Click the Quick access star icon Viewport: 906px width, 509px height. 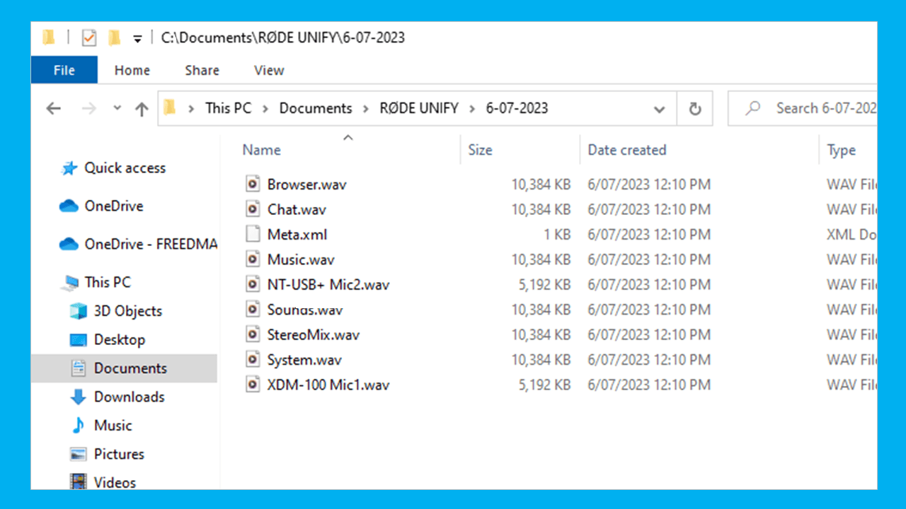point(69,168)
